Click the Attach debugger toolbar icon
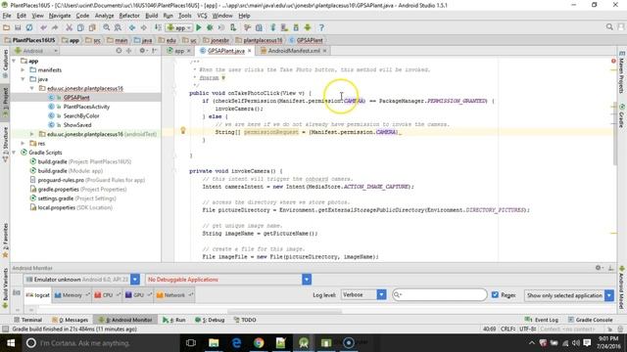 (x=233, y=27)
